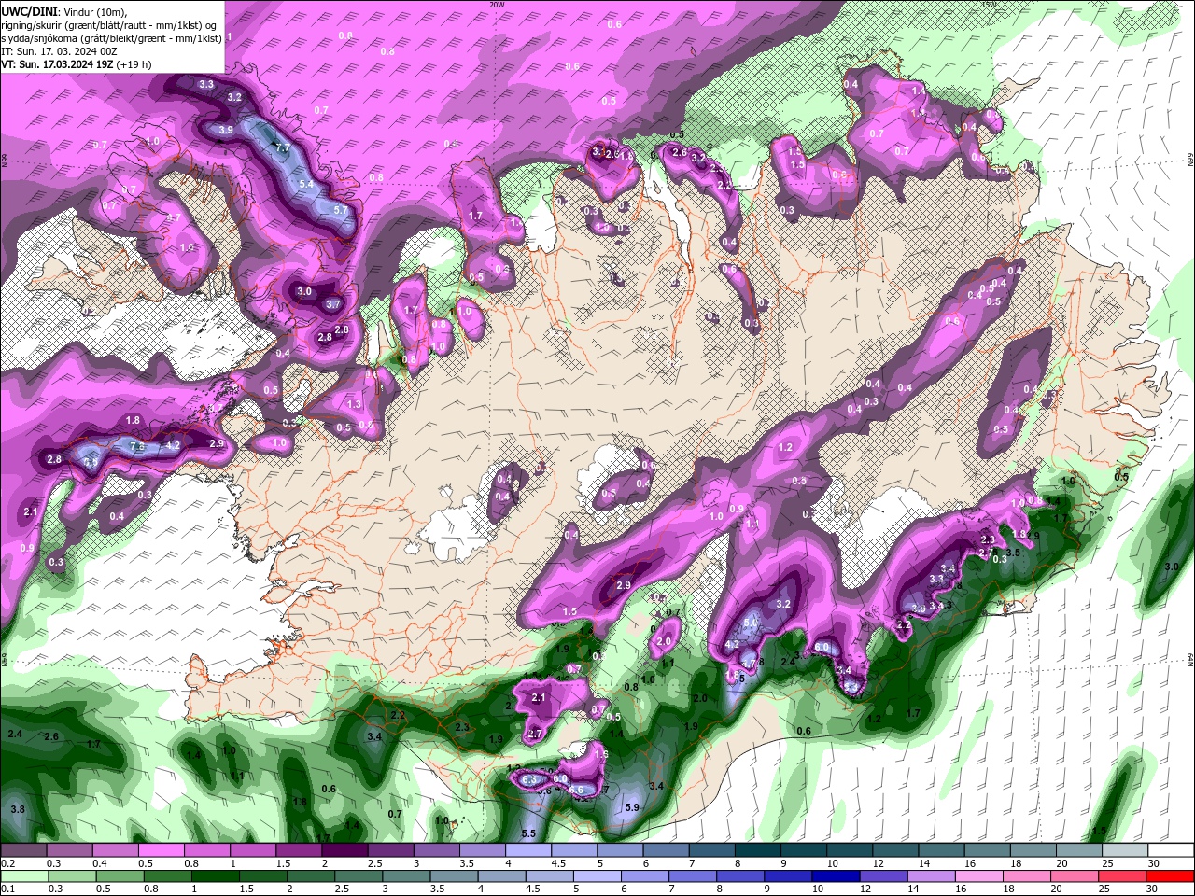Select the grey-purple 0.2 snow swatch
1195x896 pixels.
23,850
